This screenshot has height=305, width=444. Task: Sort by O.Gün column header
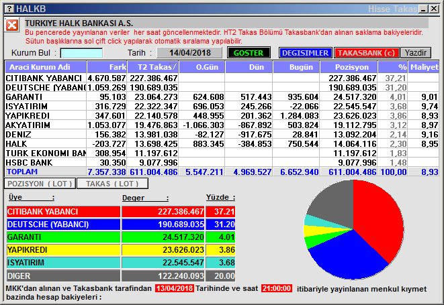click(202, 67)
